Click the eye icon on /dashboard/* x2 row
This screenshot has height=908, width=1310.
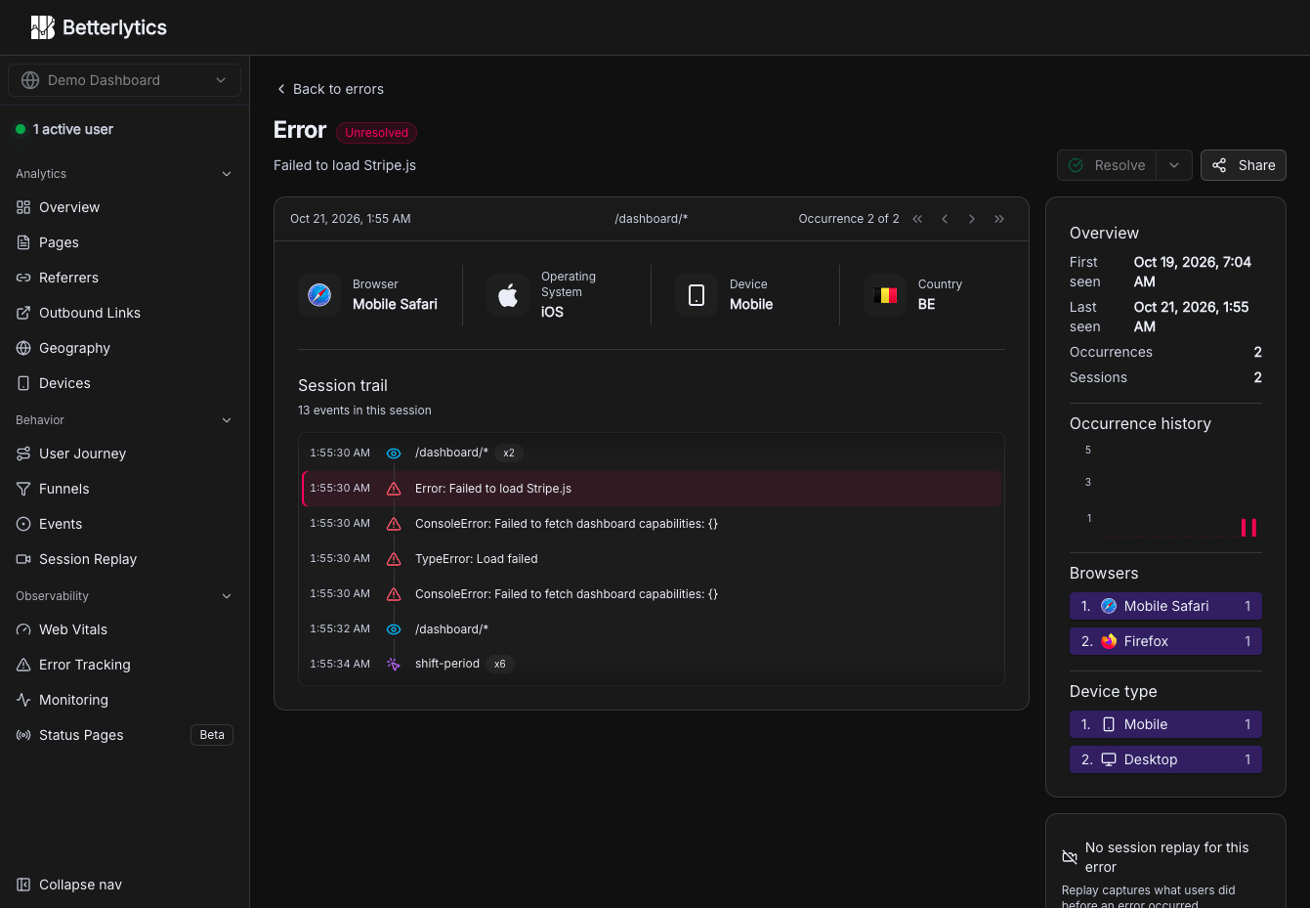click(x=394, y=454)
